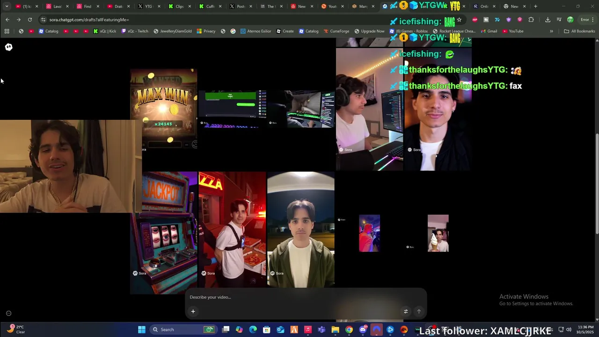Image resolution: width=599 pixels, height=337 pixels.
Task: Open the new tab plus icon
Action: (x=536, y=6)
